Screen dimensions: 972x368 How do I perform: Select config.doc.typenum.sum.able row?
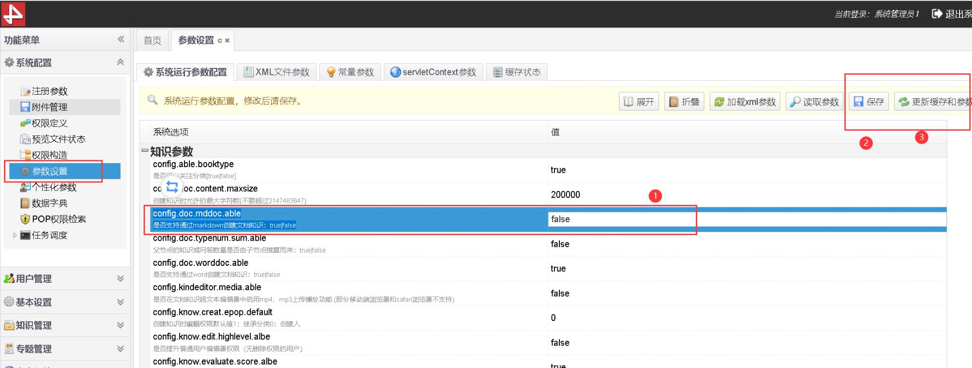click(543, 244)
